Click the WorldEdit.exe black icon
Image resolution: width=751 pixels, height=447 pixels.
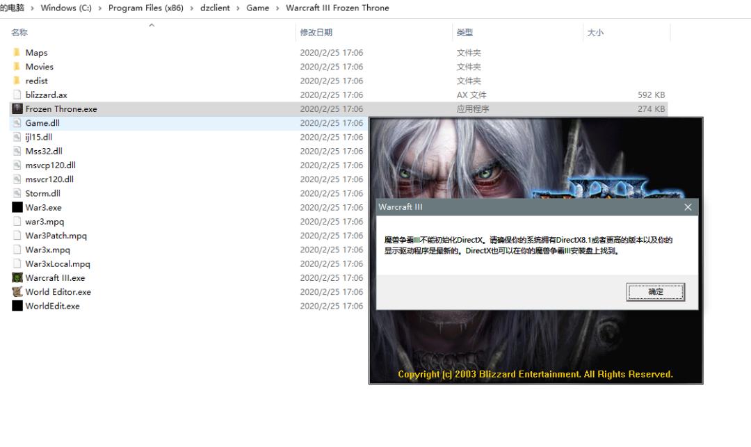coord(17,306)
